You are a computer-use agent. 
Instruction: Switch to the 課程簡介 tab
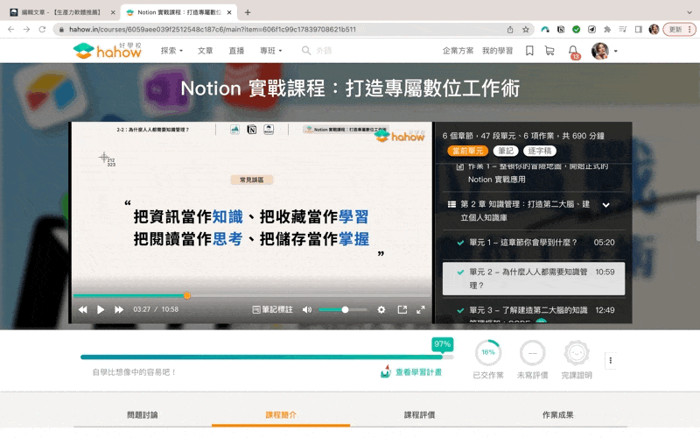[x=281, y=414]
